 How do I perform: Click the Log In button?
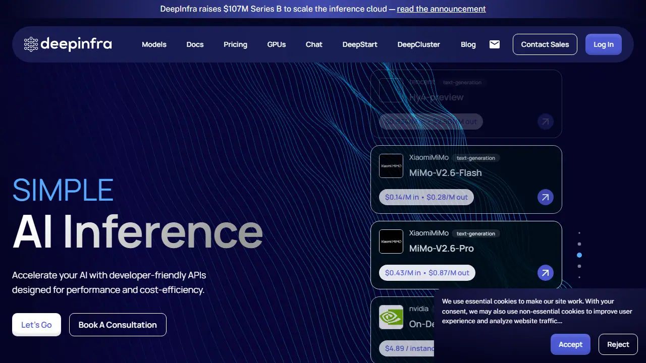click(x=604, y=44)
